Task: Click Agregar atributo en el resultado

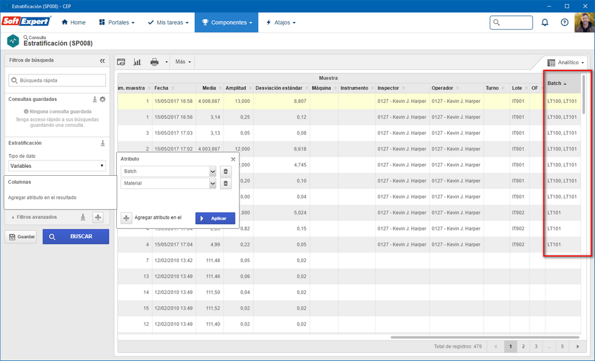Action: (x=42, y=197)
